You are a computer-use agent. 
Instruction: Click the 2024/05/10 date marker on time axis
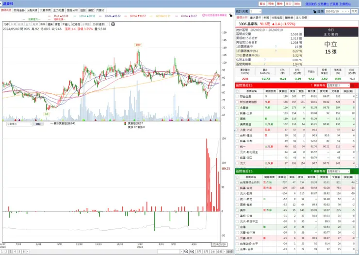[219, 244]
